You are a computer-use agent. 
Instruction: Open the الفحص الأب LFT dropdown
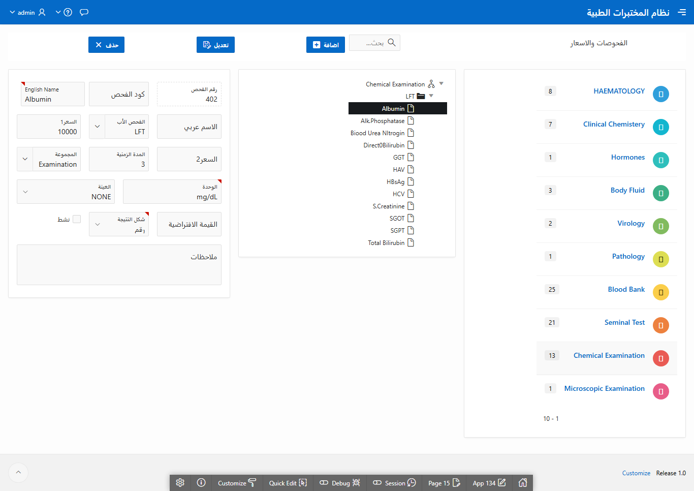[97, 127]
